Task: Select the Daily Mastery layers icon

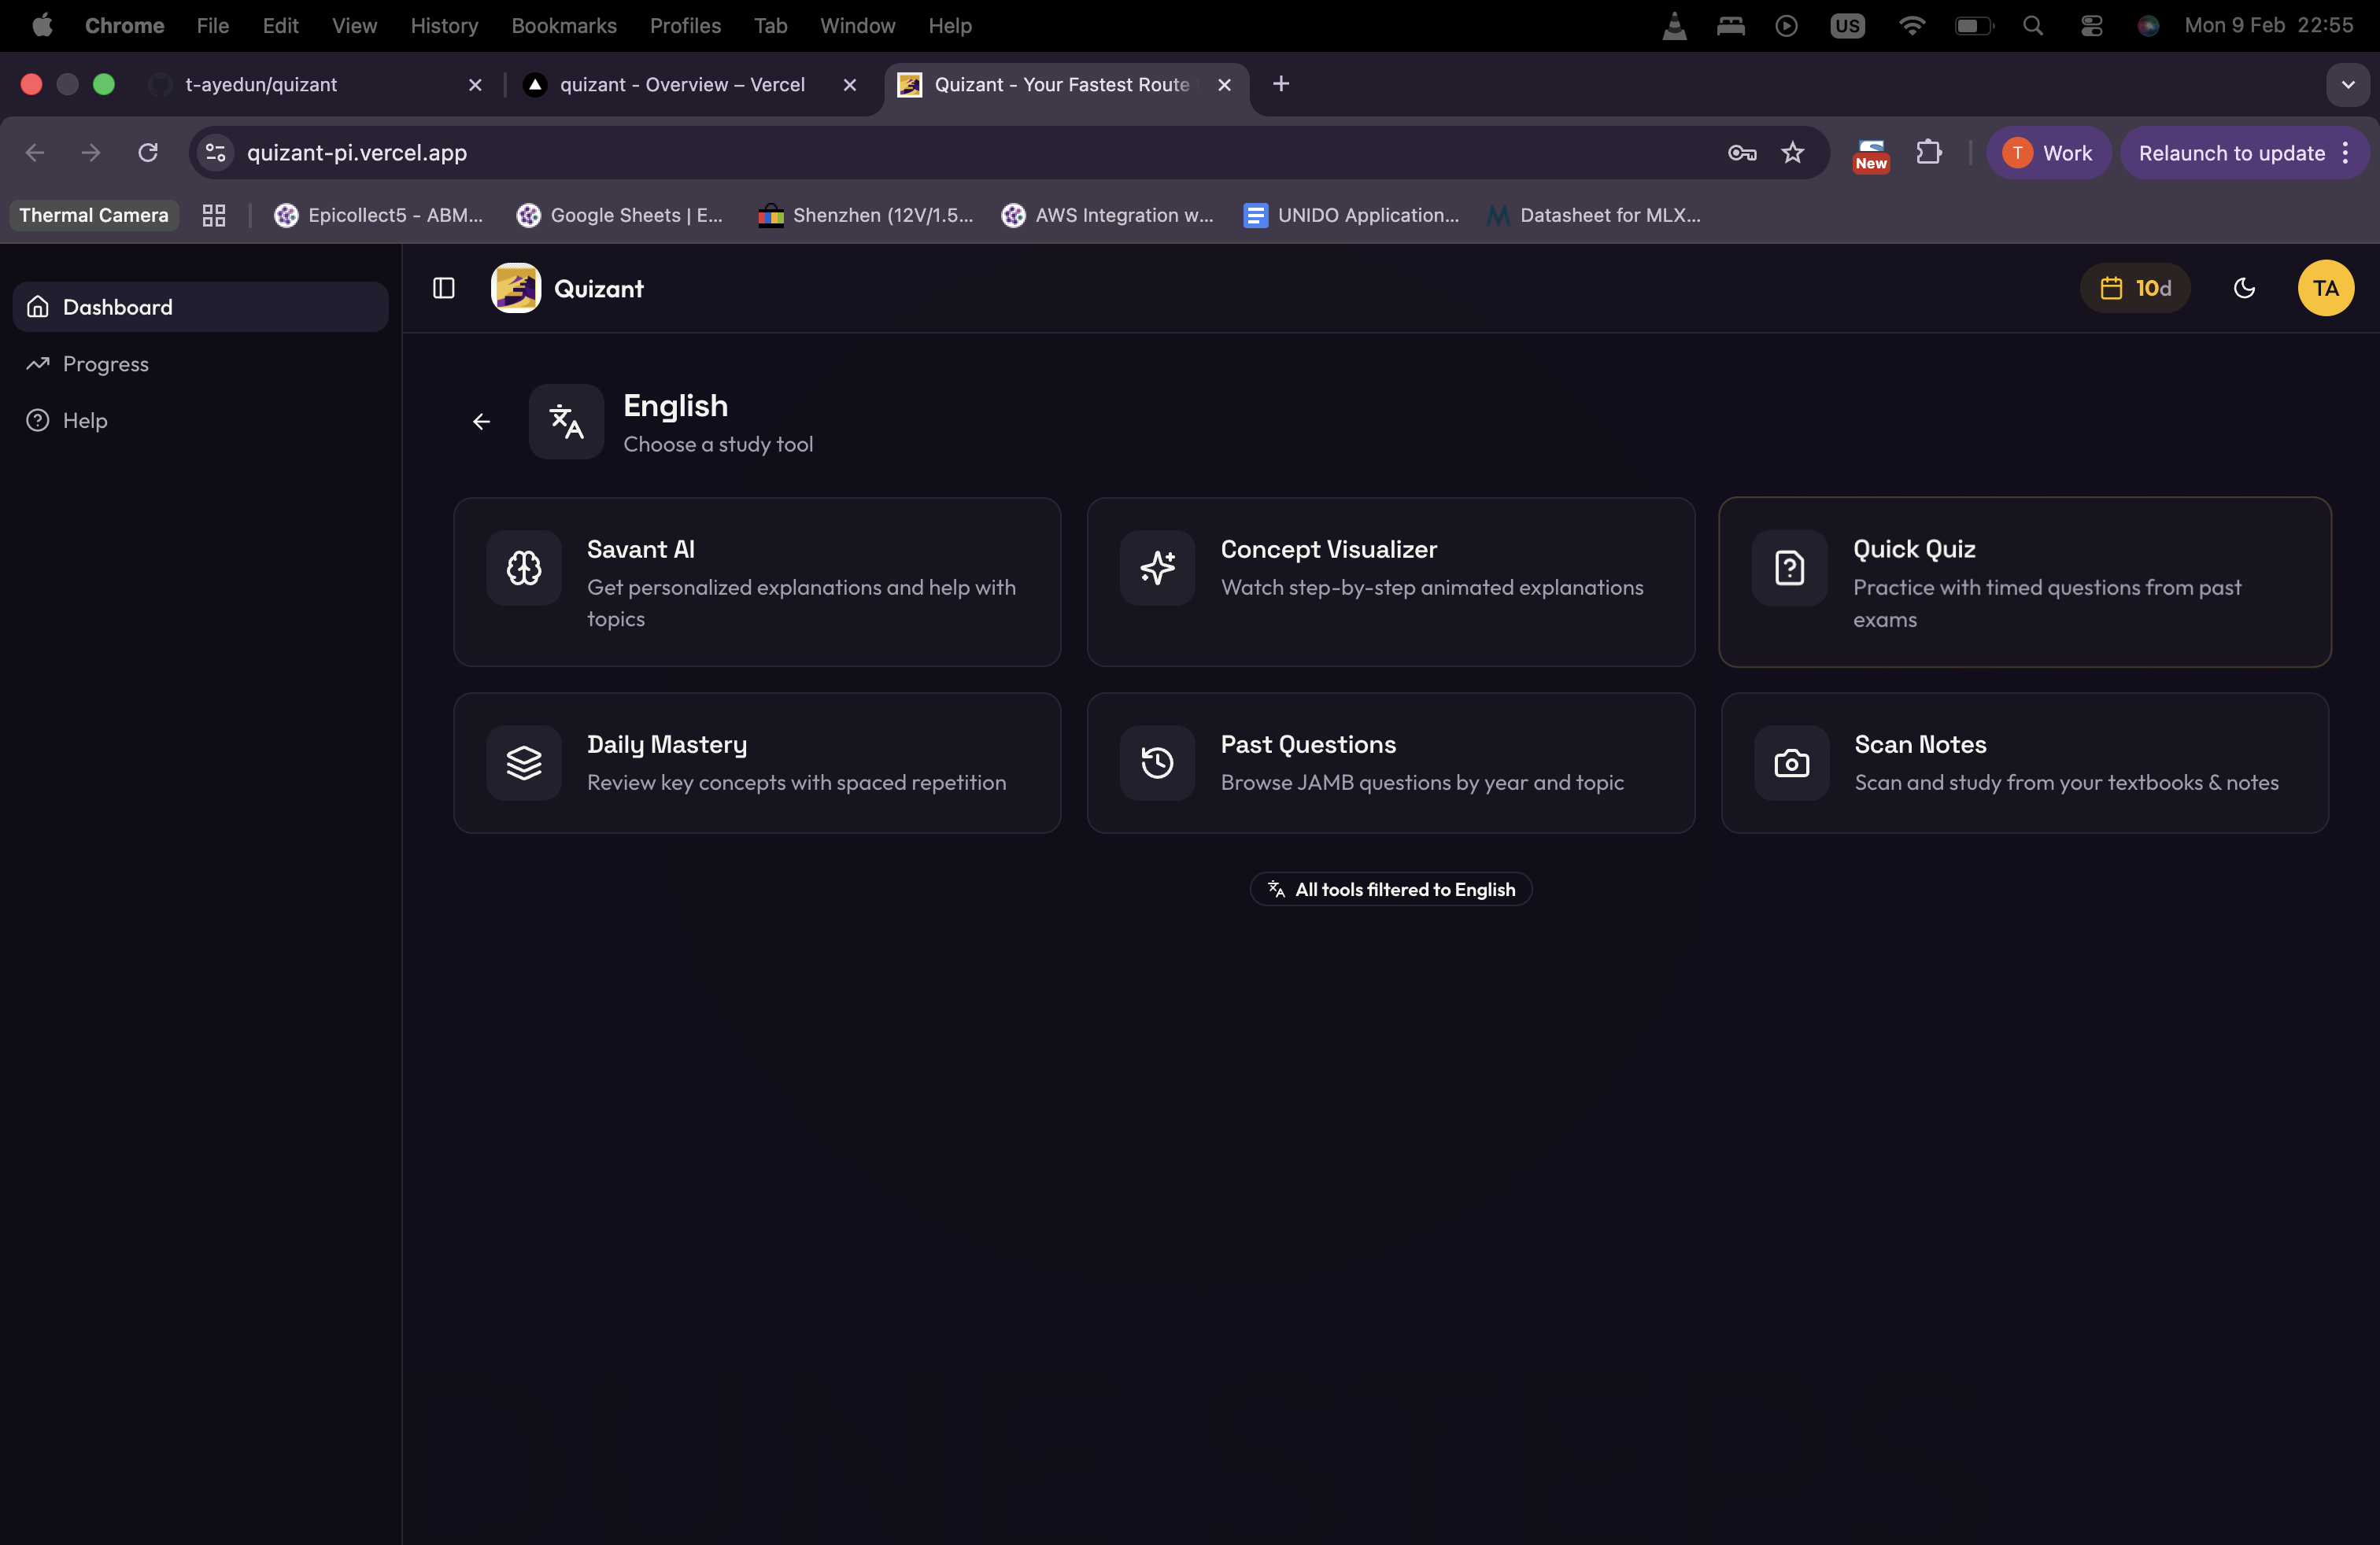Action: coord(523,762)
